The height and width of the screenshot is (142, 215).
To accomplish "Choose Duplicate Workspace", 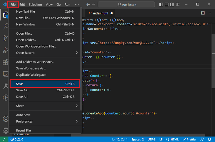I will [x=45, y=75].
